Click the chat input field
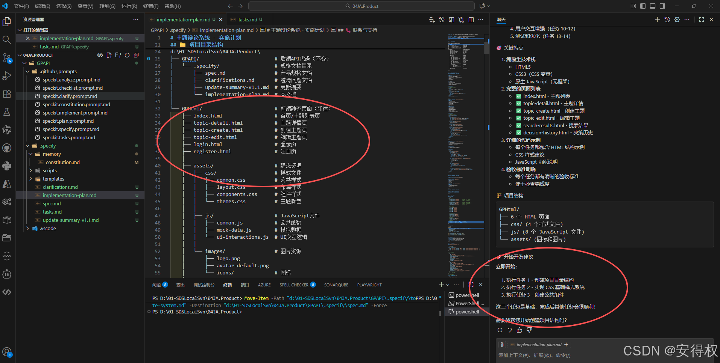This screenshot has height=363, width=720. (x=605, y=355)
